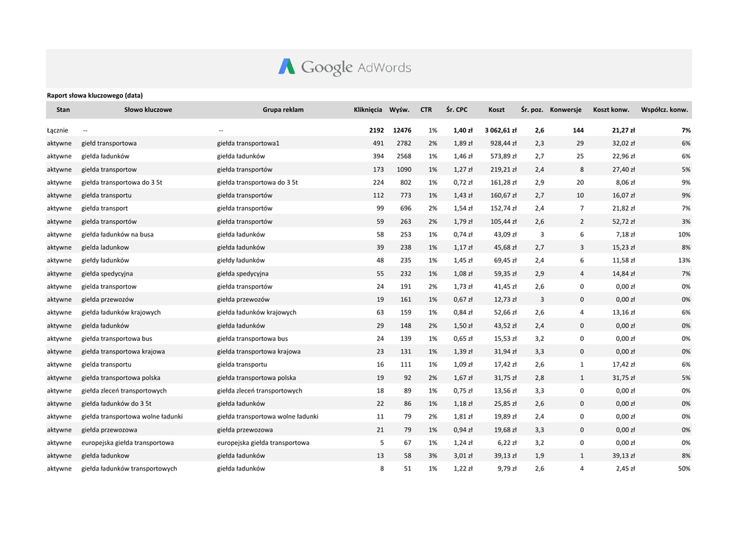
Task: Click the 'Śr. CPC' column header
Action: [x=457, y=110]
